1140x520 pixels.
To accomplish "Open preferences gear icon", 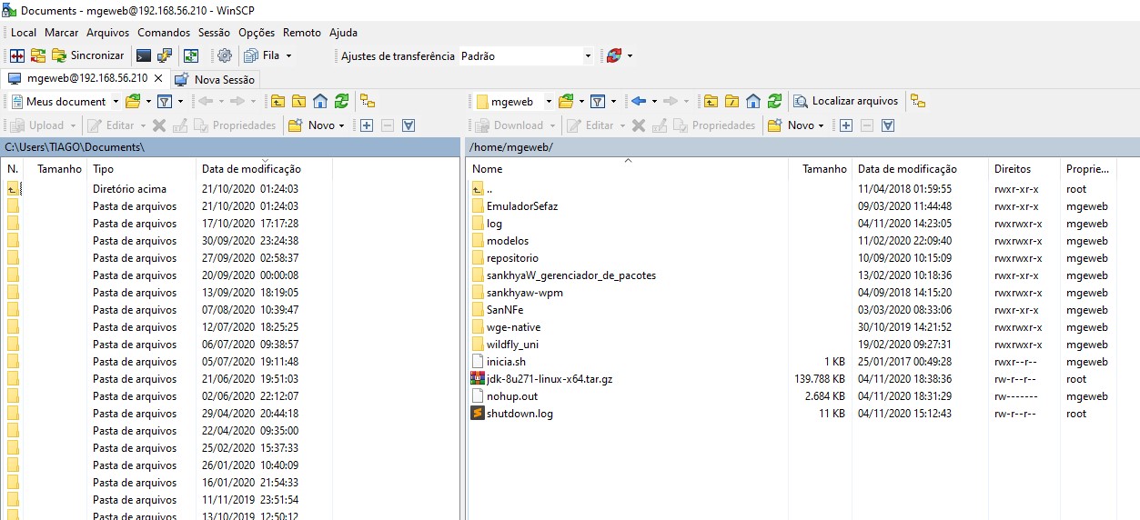I will pyautogui.click(x=225, y=55).
